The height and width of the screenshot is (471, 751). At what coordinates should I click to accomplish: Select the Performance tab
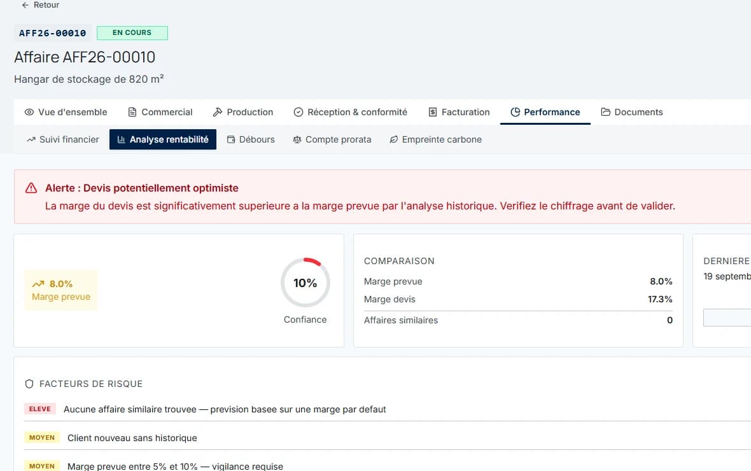[x=545, y=112]
